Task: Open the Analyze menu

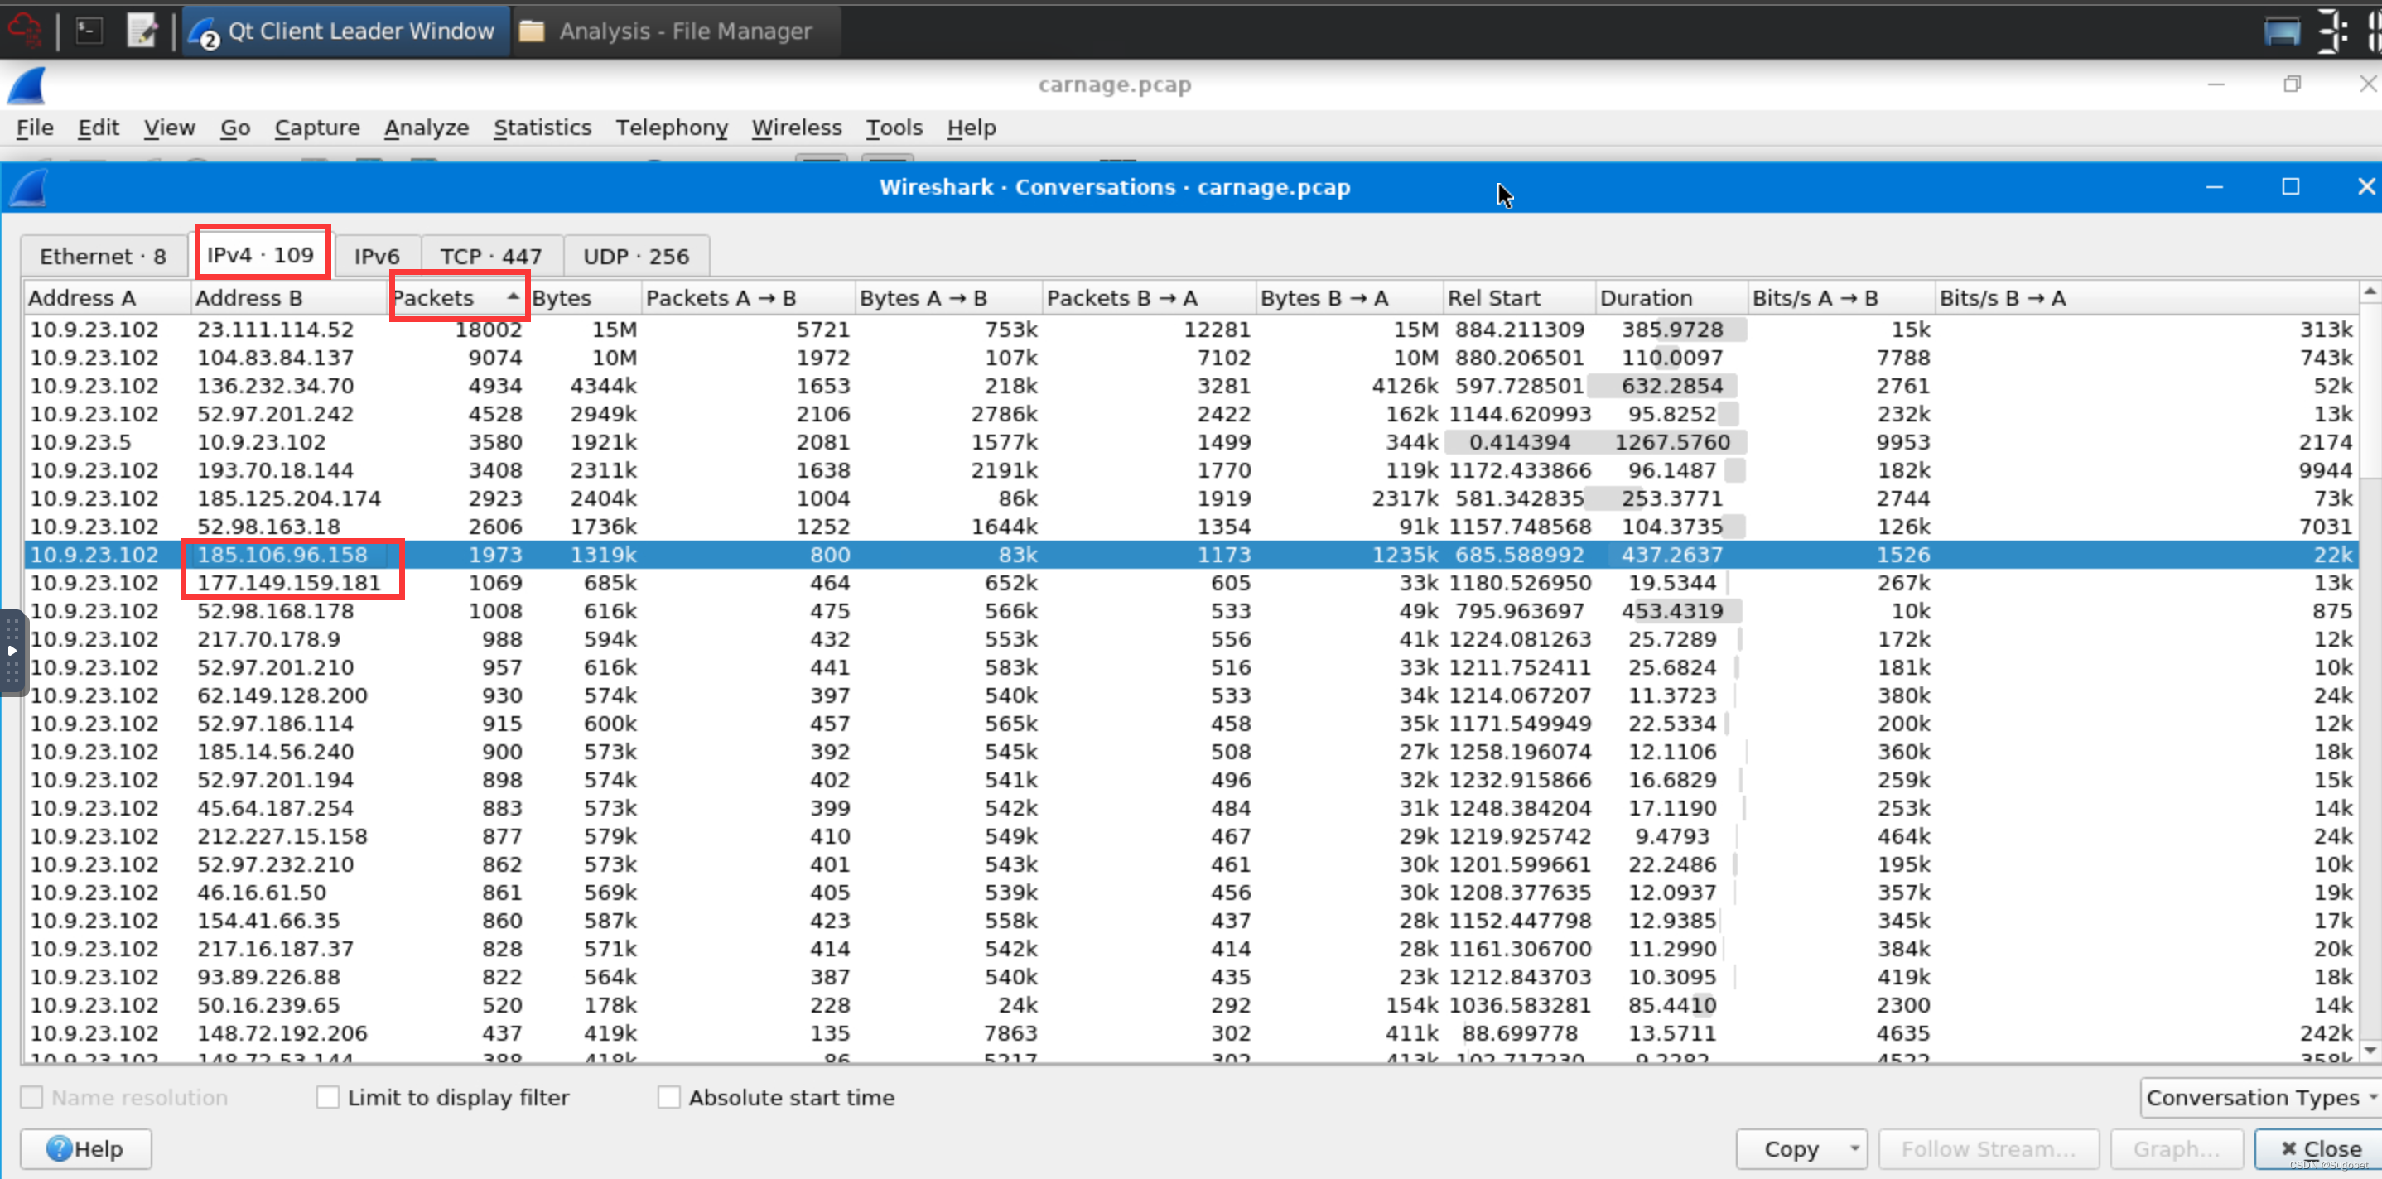Action: pyautogui.click(x=427, y=128)
